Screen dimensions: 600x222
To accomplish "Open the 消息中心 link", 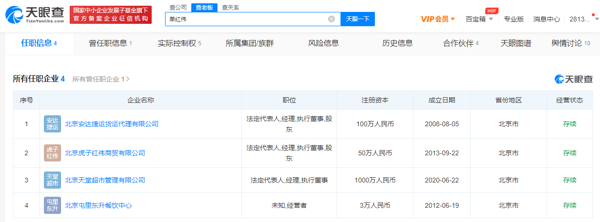I will click(x=547, y=19).
